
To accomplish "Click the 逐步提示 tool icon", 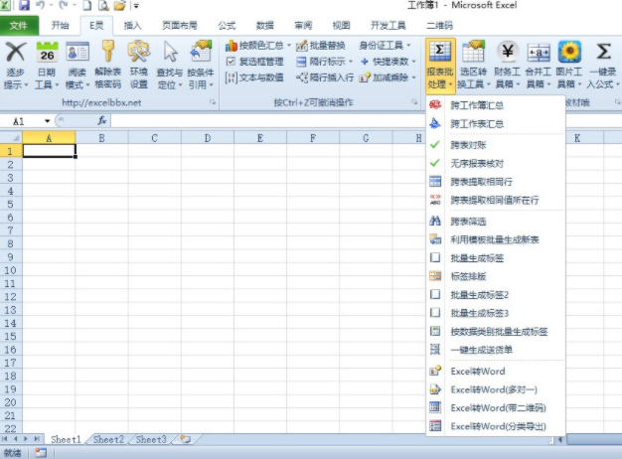I will (x=15, y=53).
